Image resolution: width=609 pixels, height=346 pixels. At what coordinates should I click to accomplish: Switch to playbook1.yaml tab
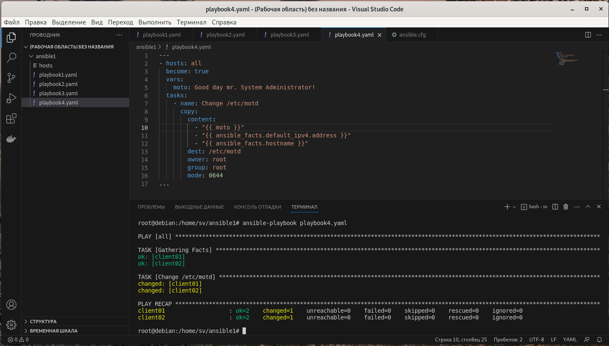[x=161, y=35]
